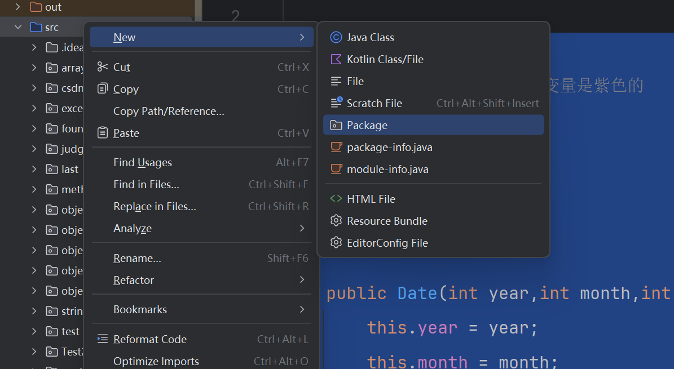Click the test package folder icon
This screenshot has width=674, height=369.
pyautogui.click(x=51, y=331)
